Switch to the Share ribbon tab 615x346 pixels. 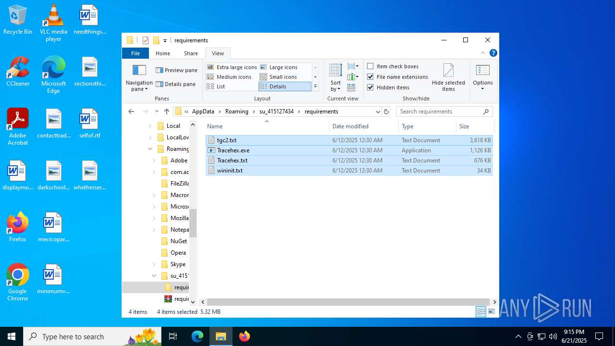click(191, 53)
